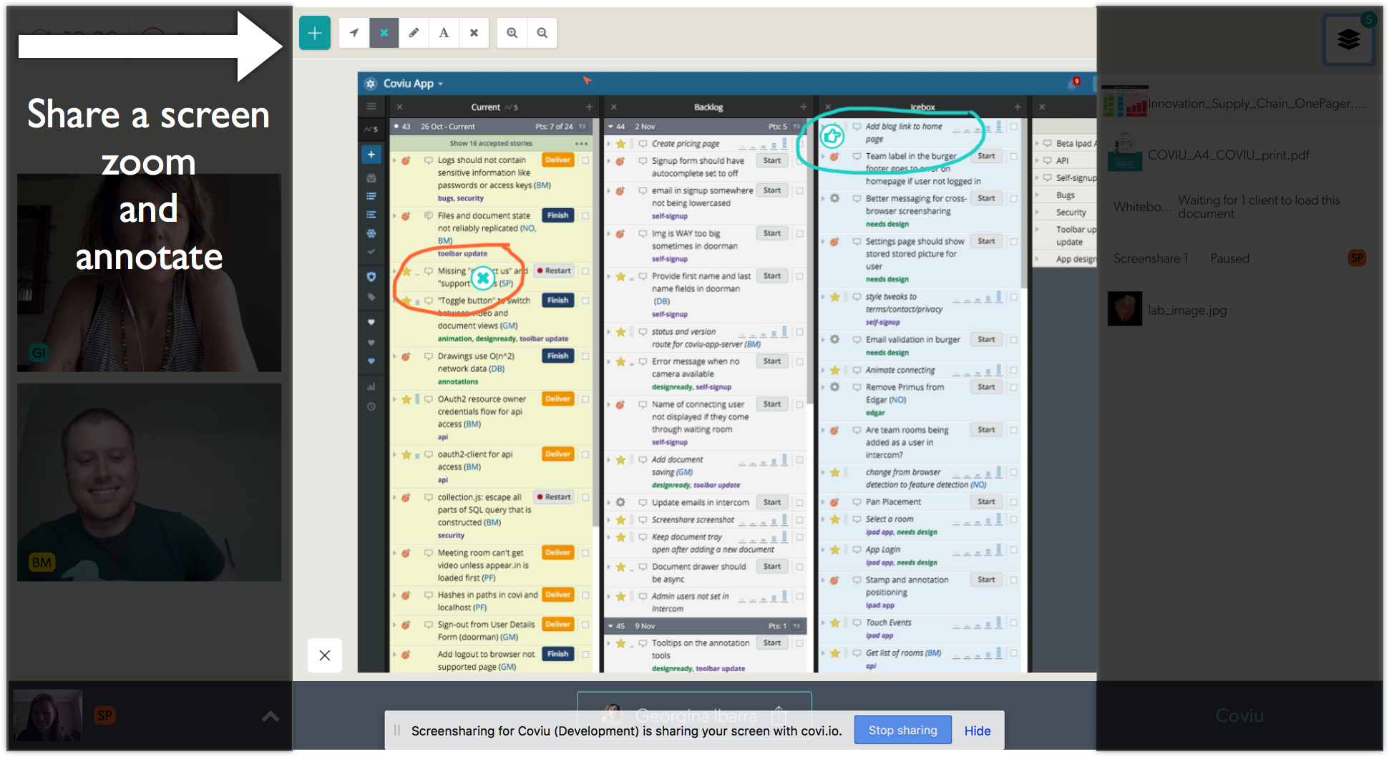This screenshot has width=1389, height=757.
Task: Expand the Beta Ipad epic row
Action: click(1037, 143)
